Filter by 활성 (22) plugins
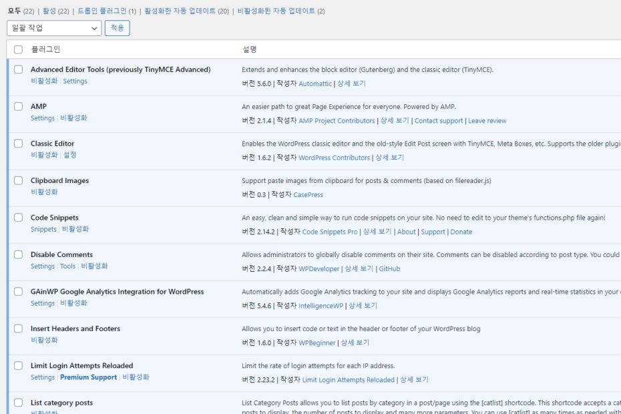The width and height of the screenshot is (621, 414). click(x=56, y=11)
